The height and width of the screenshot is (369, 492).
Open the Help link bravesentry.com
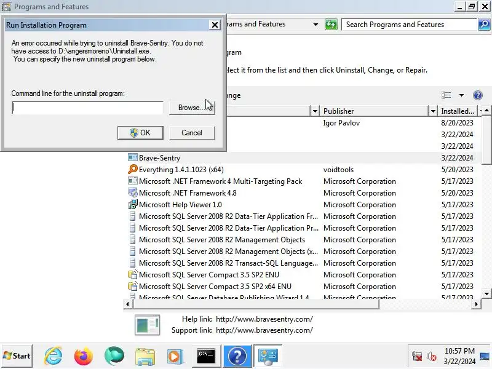264,319
